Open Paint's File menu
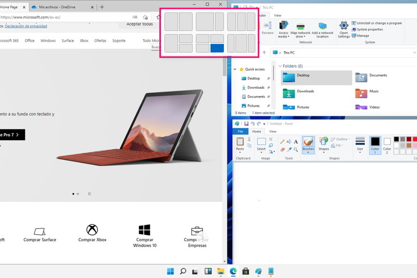The width and height of the screenshot is (417, 278). 240,132
